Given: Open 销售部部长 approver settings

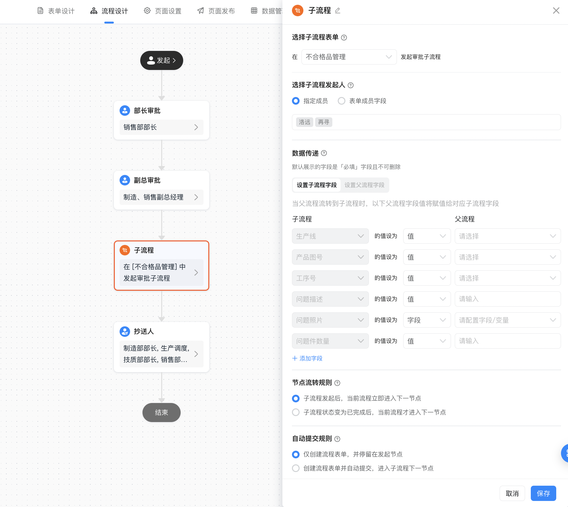Looking at the screenshot, I should tap(162, 127).
